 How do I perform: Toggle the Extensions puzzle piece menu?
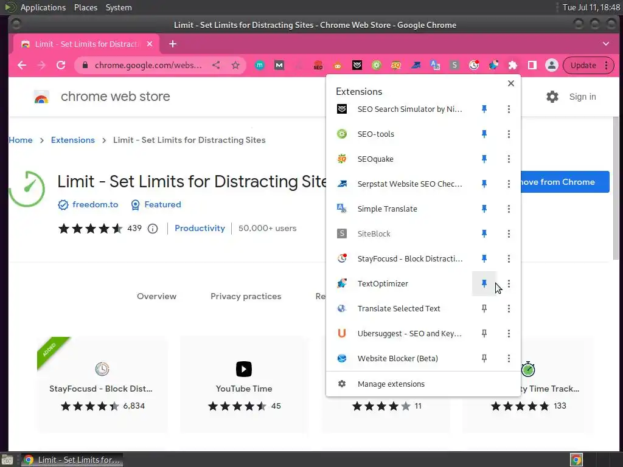coord(512,65)
